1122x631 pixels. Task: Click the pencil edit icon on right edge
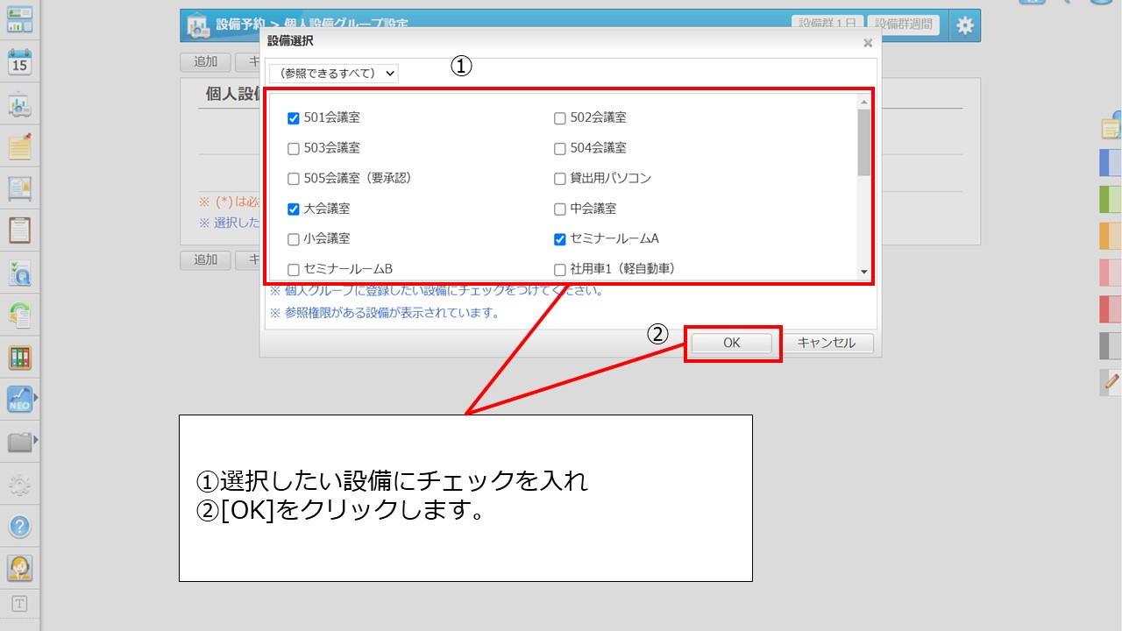1111,382
